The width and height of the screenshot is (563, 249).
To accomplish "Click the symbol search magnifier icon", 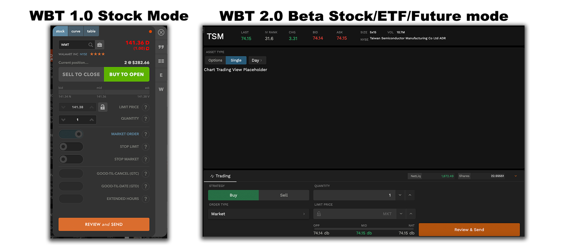I will click(90, 44).
